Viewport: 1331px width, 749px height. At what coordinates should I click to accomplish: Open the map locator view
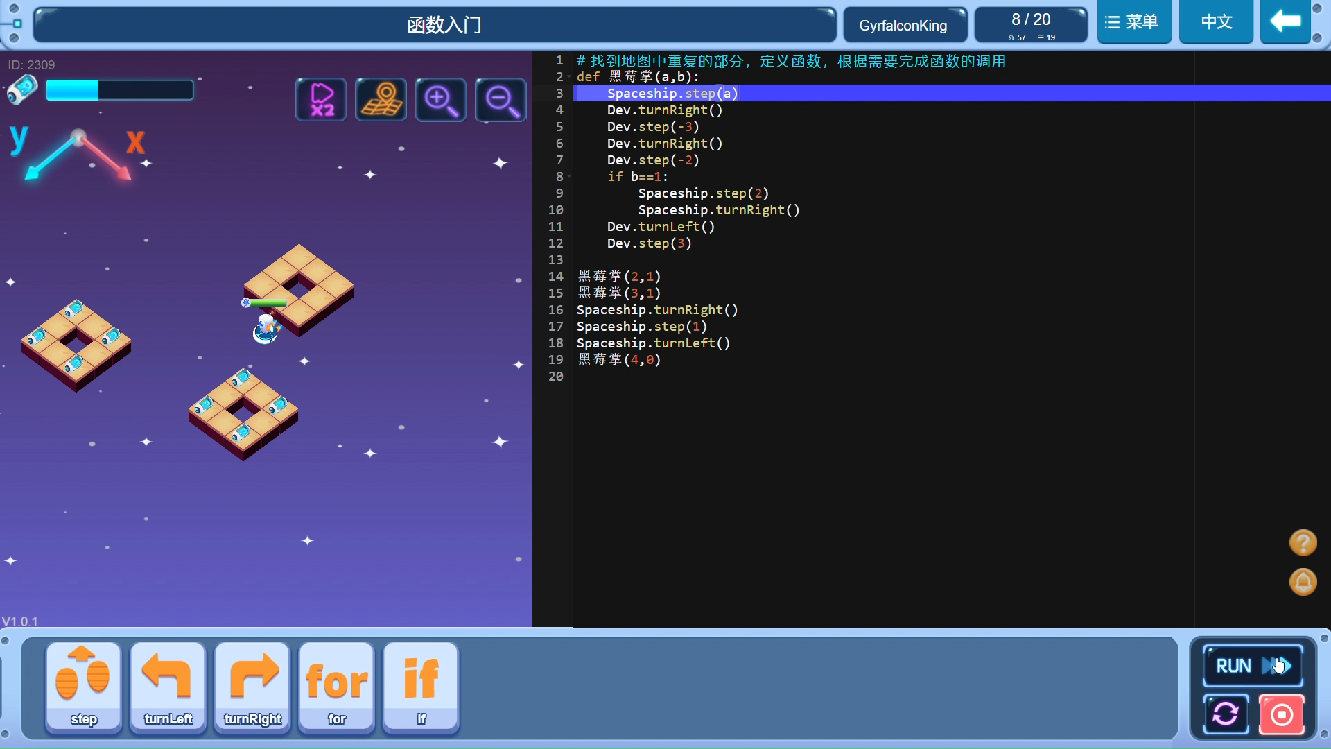pos(380,99)
